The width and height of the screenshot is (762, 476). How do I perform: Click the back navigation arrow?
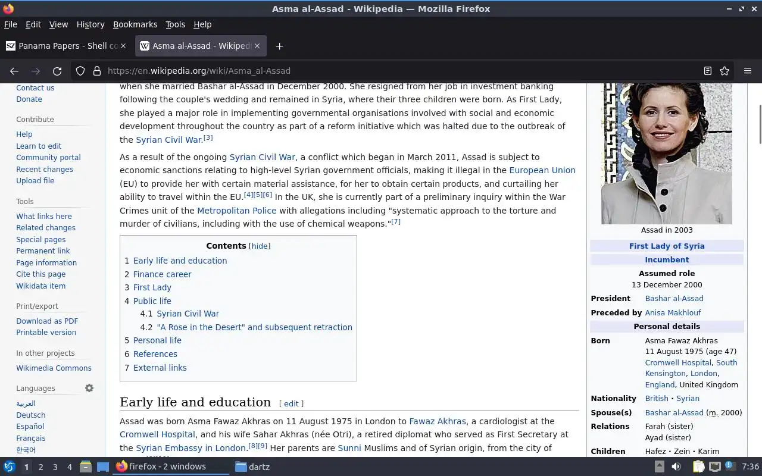14,71
